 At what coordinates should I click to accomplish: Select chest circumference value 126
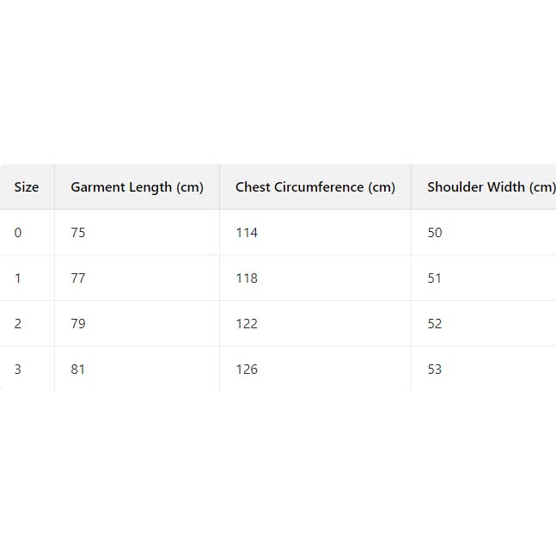pyautogui.click(x=247, y=370)
